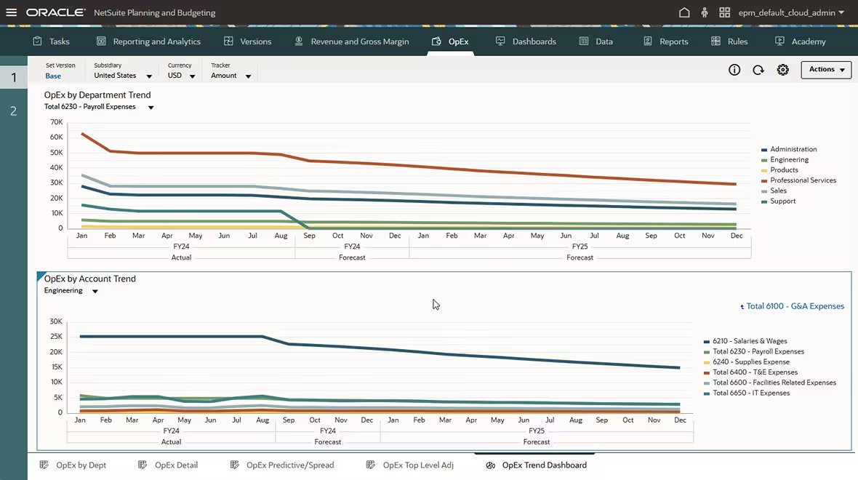Screen dimensions: 858x480
Task: Open the OpEx Top Level Adj tab
Action: [x=418, y=465]
